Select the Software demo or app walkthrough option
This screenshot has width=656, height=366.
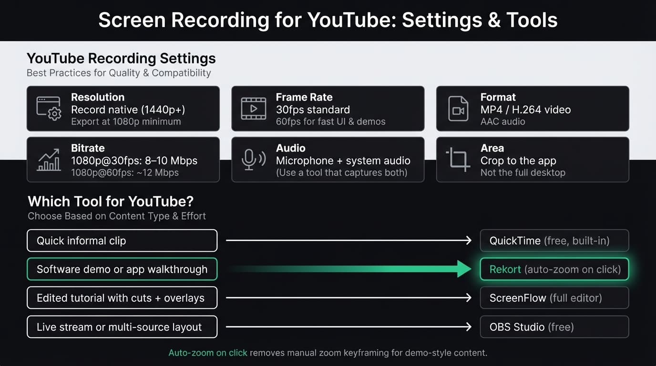click(x=122, y=269)
